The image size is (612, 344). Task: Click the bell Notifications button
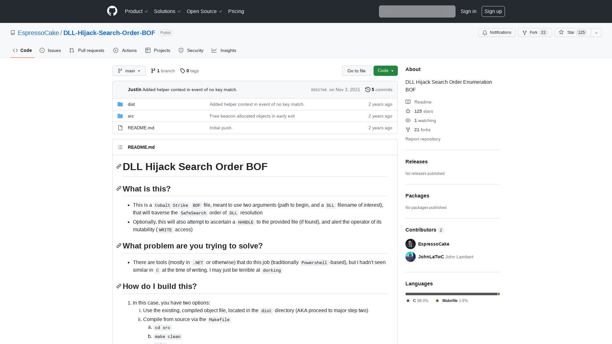tap(497, 32)
